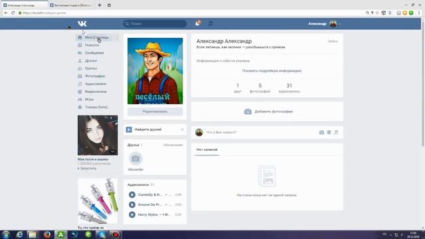425x239 pixels.
Task: Attach audio via note icon in post box
Action: coord(336,132)
